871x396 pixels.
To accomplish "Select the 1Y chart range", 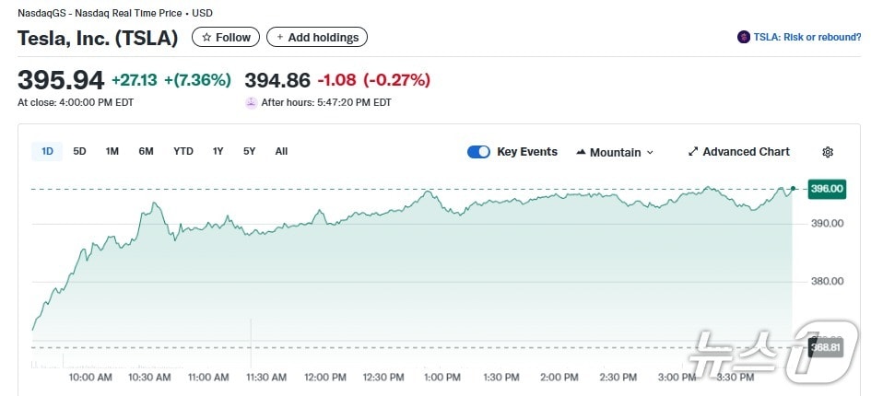I will [x=218, y=151].
